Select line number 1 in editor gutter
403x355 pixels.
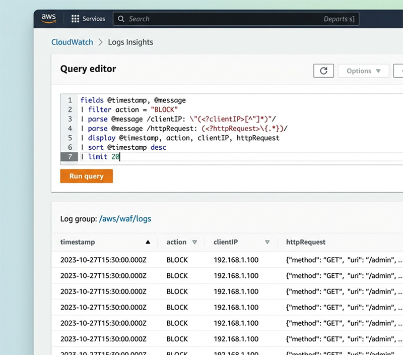tap(70, 100)
